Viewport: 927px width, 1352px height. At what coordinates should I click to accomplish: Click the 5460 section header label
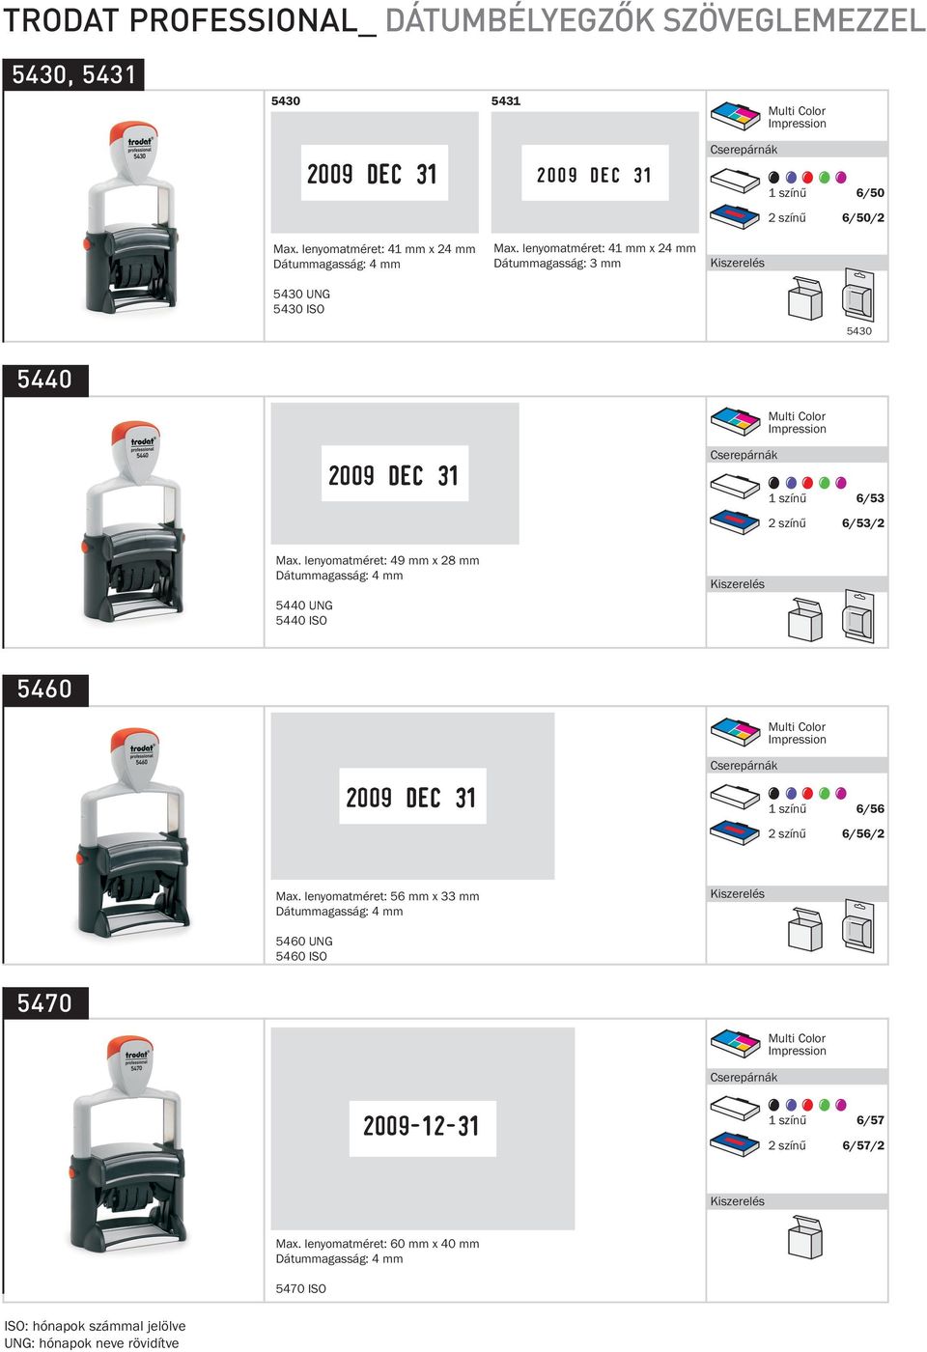click(x=44, y=690)
